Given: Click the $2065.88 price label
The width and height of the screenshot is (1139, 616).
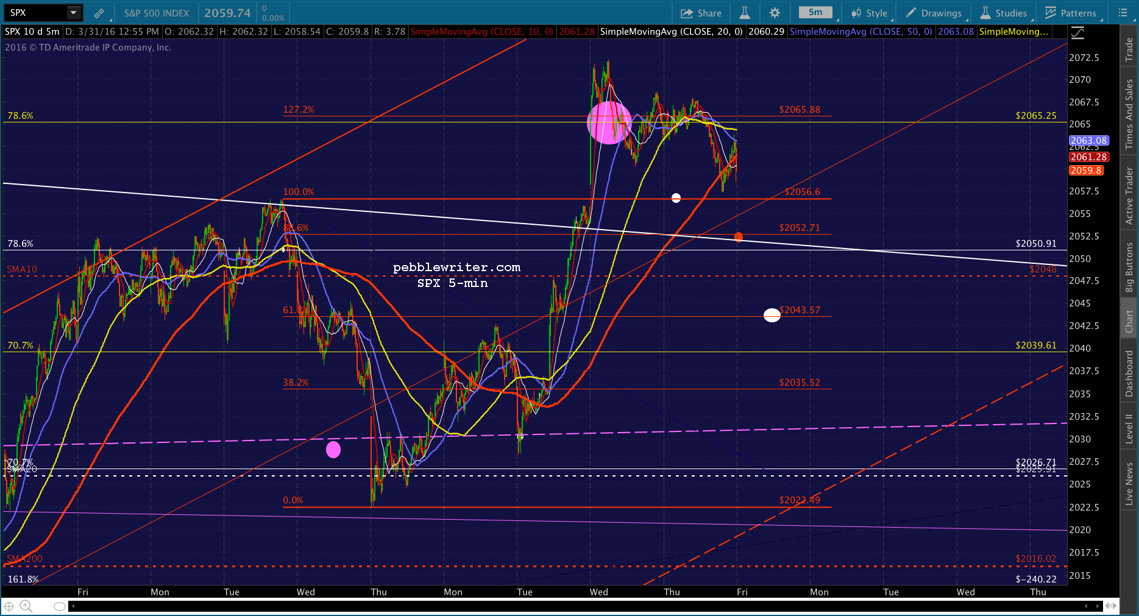Looking at the screenshot, I should coord(800,110).
